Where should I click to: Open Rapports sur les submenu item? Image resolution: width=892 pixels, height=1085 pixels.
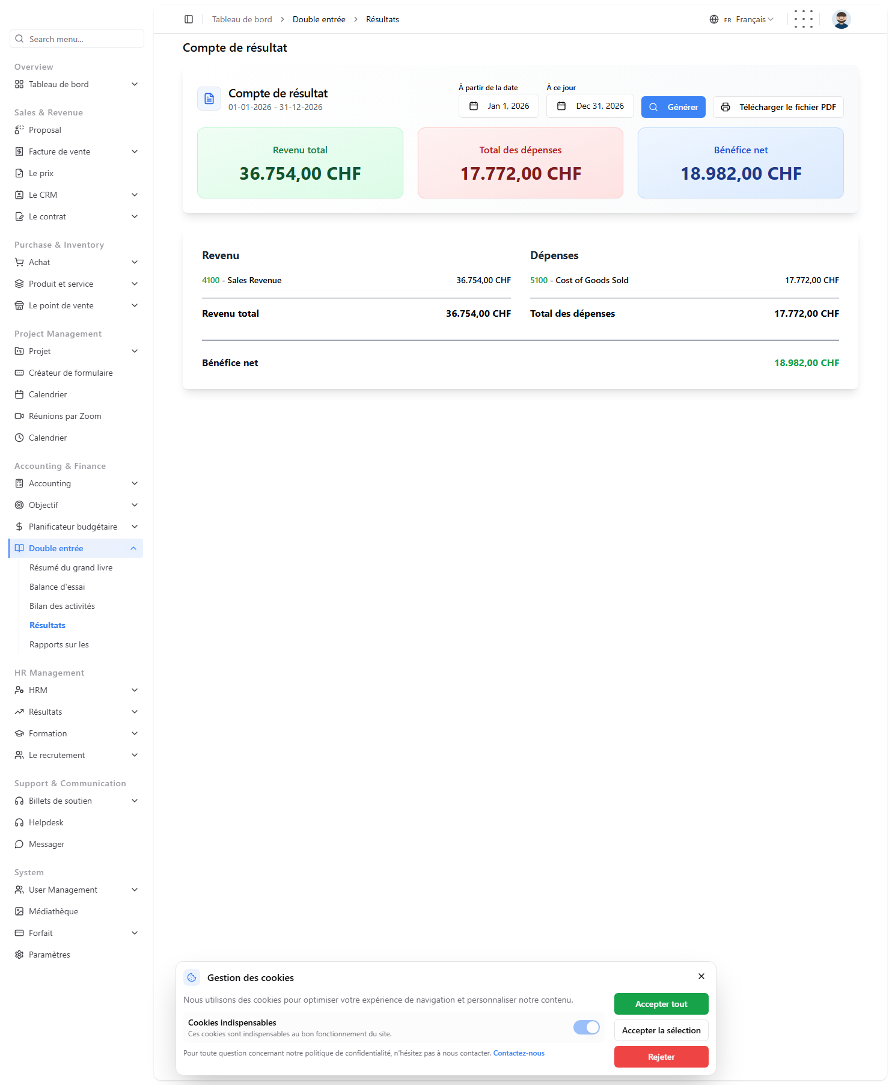[x=59, y=644]
